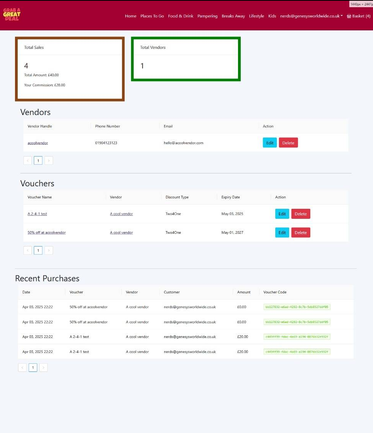The height and width of the screenshot is (433, 373).
Task: Open the acoolvendor vendor handle link
Action: point(38,143)
